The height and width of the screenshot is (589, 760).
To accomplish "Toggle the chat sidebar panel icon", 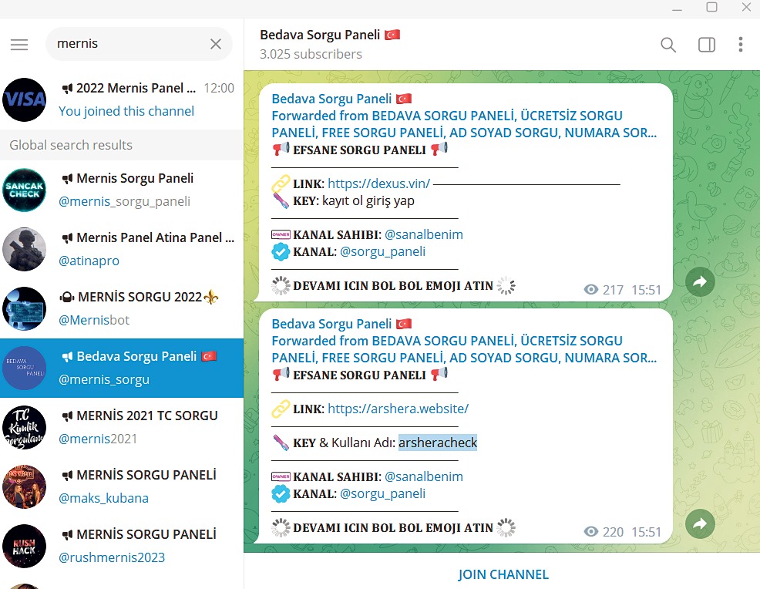I will [x=706, y=45].
